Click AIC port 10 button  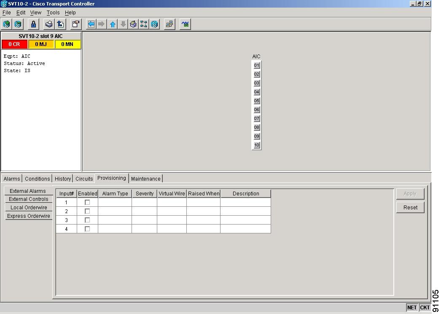(x=256, y=145)
